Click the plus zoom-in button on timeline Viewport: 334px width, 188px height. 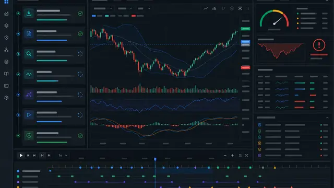click(x=232, y=156)
